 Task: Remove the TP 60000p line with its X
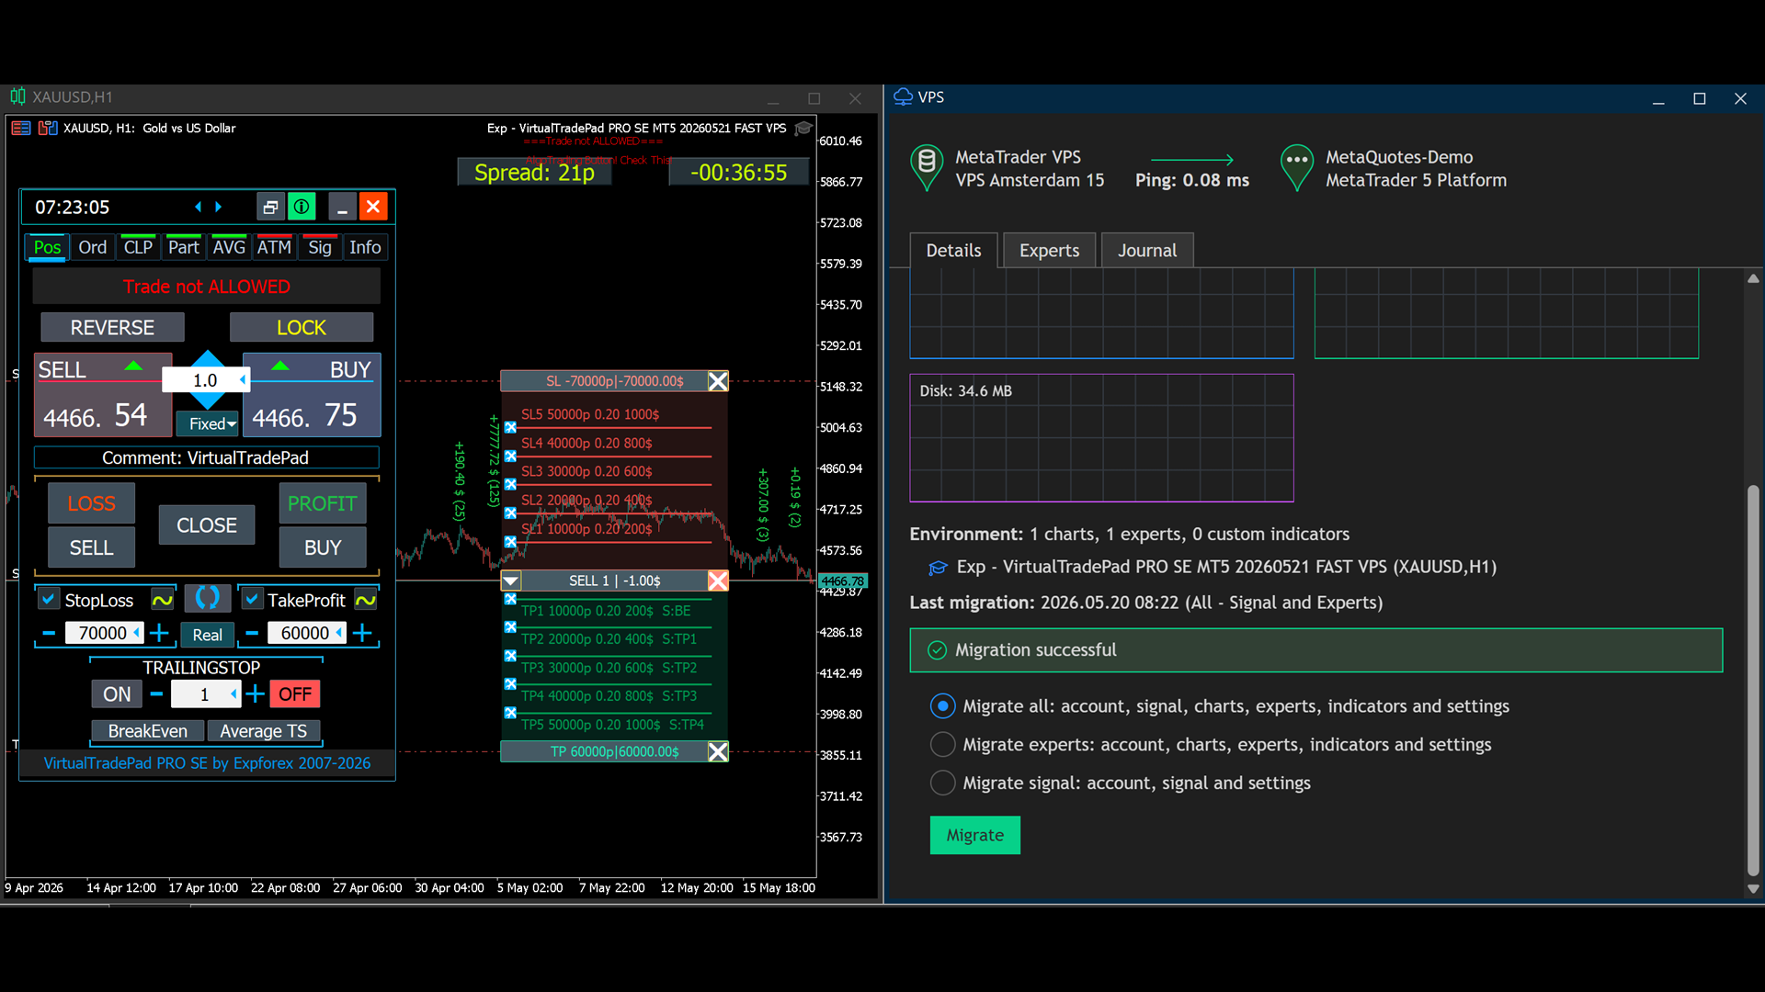tap(718, 751)
